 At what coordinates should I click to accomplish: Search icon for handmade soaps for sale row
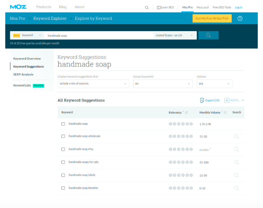click(x=237, y=162)
